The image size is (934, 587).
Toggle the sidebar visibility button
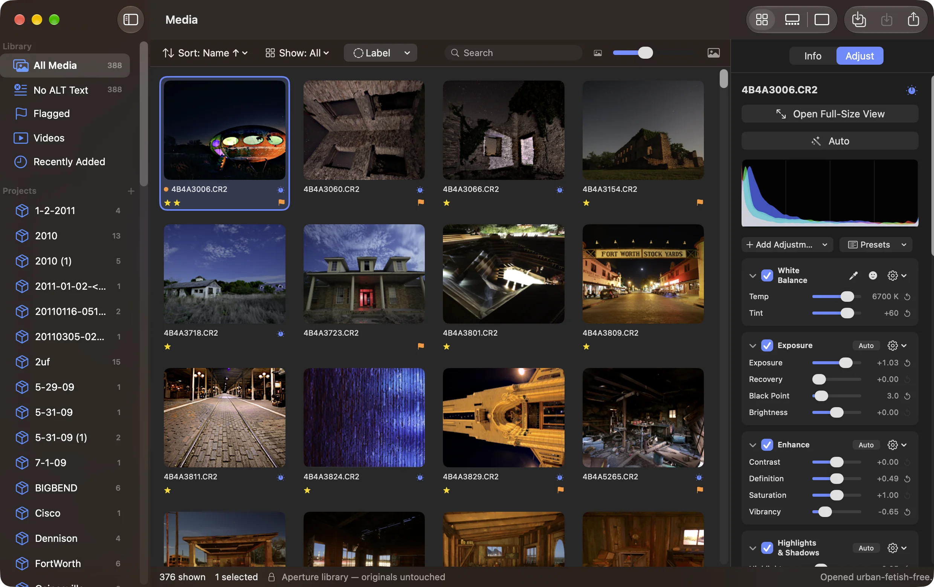130,19
